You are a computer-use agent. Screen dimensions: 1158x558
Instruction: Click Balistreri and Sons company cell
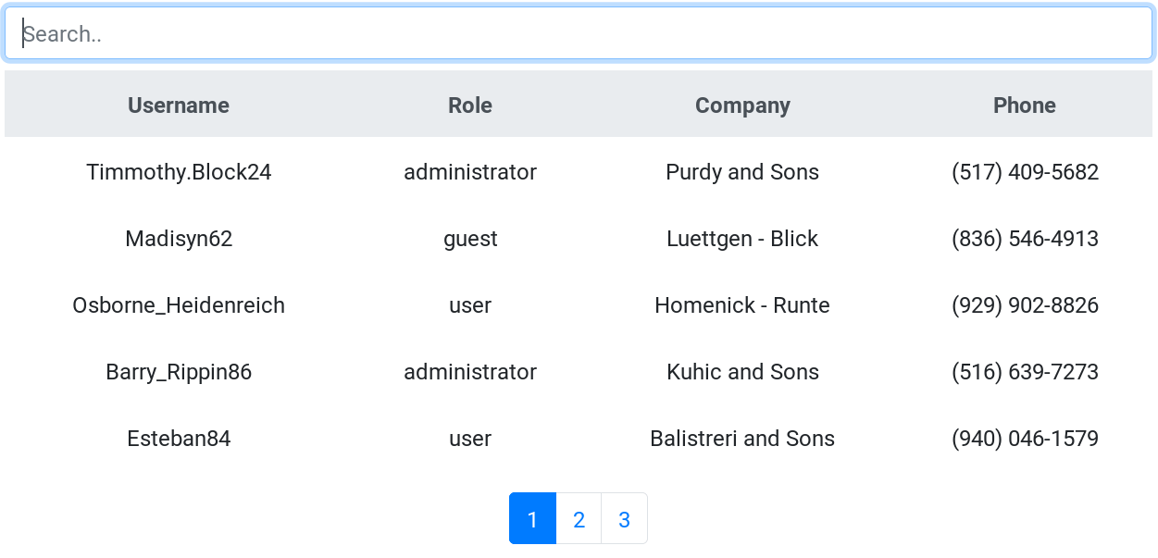tap(742, 439)
